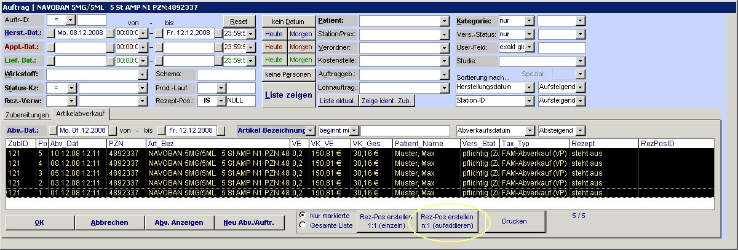This screenshot has height=250, width=738.
Task: Expand the Wirkstoff combo box
Action: coord(143,74)
